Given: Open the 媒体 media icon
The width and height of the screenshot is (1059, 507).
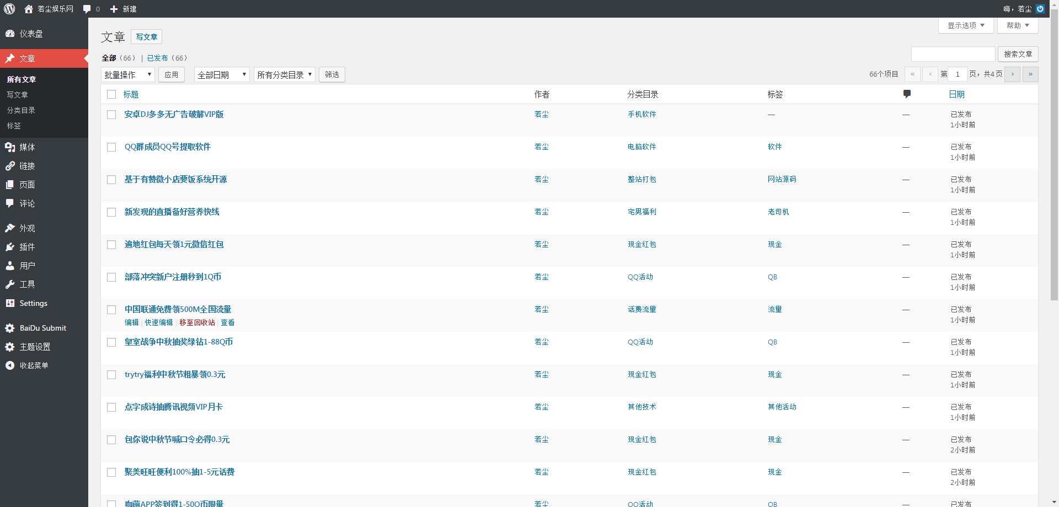Looking at the screenshot, I should pos(10,147).
